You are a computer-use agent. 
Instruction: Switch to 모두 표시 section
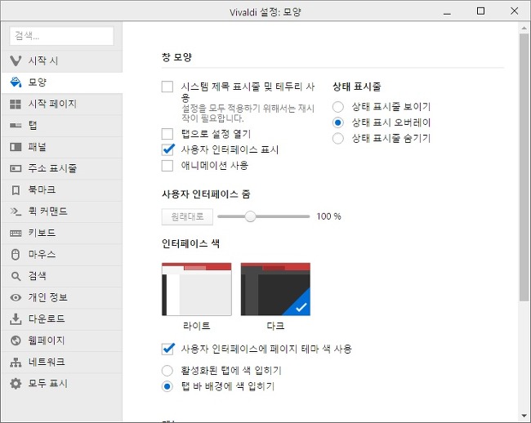(62, 384)
